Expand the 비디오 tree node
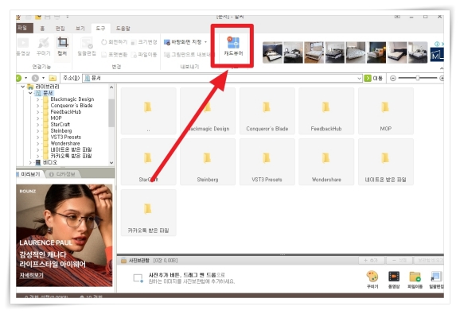Image resolution: width=460 pixels, height=314 pixels. point(30,162)
